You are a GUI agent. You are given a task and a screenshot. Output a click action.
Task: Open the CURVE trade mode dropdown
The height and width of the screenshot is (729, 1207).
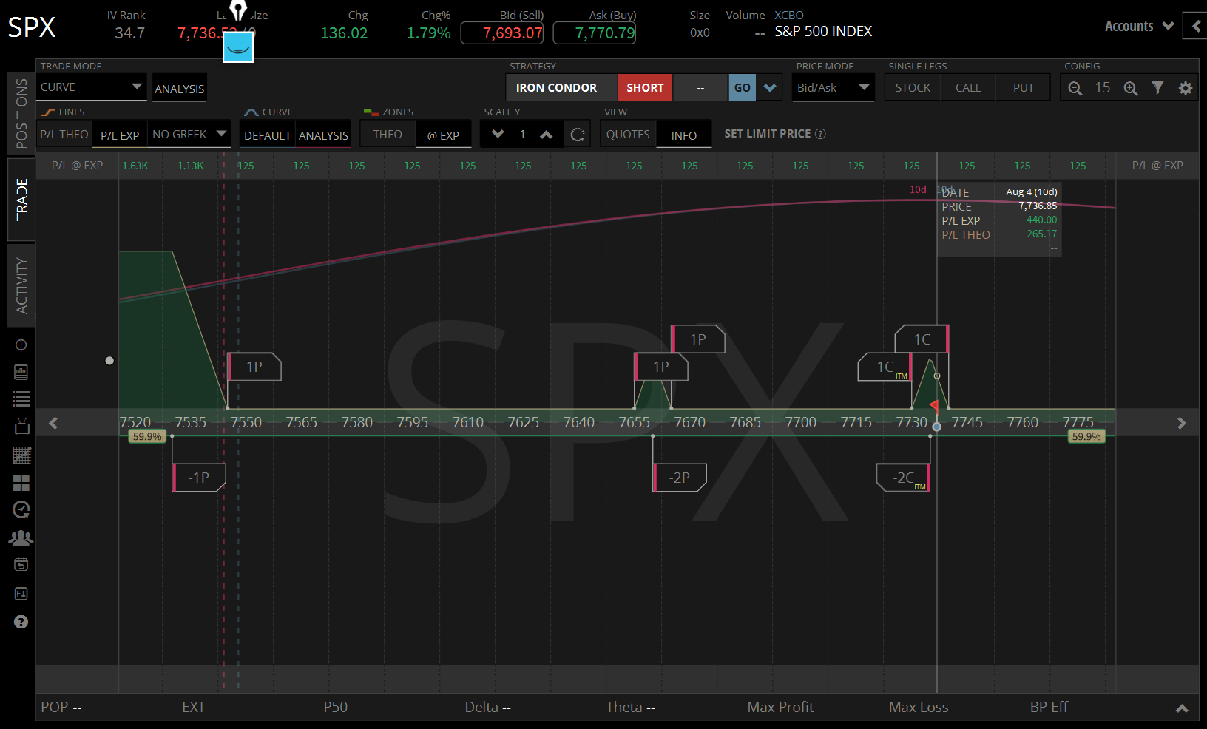(x=91, y=87)
